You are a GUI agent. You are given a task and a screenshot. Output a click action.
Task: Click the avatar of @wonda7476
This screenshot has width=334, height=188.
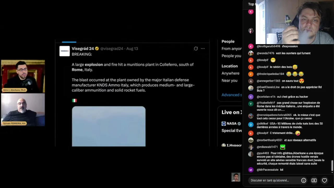click(251, 53)
